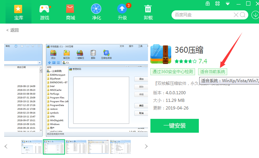This screenshot has height=158, width=259.
Task: Click the gift box icon in title bar
Action: [x=207, y=3]
